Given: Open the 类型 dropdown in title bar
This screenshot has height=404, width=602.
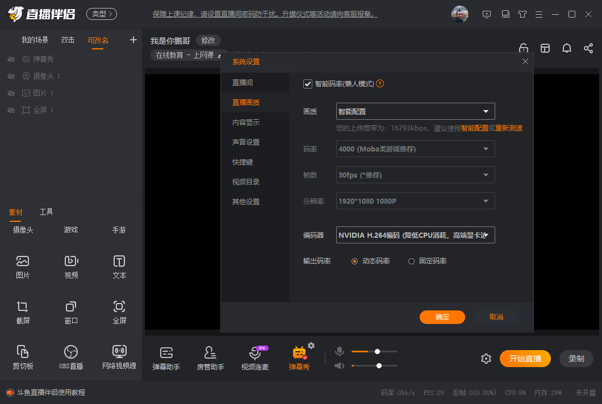Looking at the screenshot, I should (x=102, y=14).
